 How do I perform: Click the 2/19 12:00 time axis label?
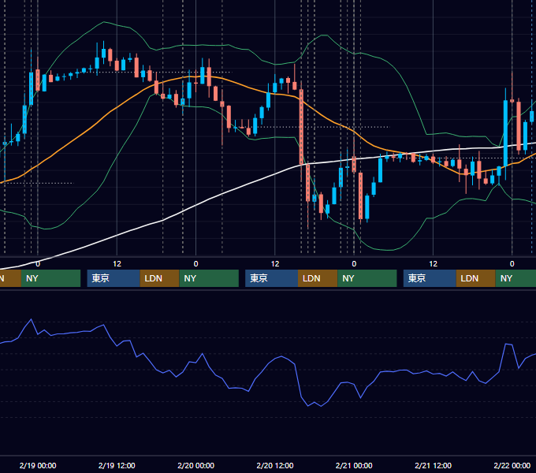click(117, 465)
